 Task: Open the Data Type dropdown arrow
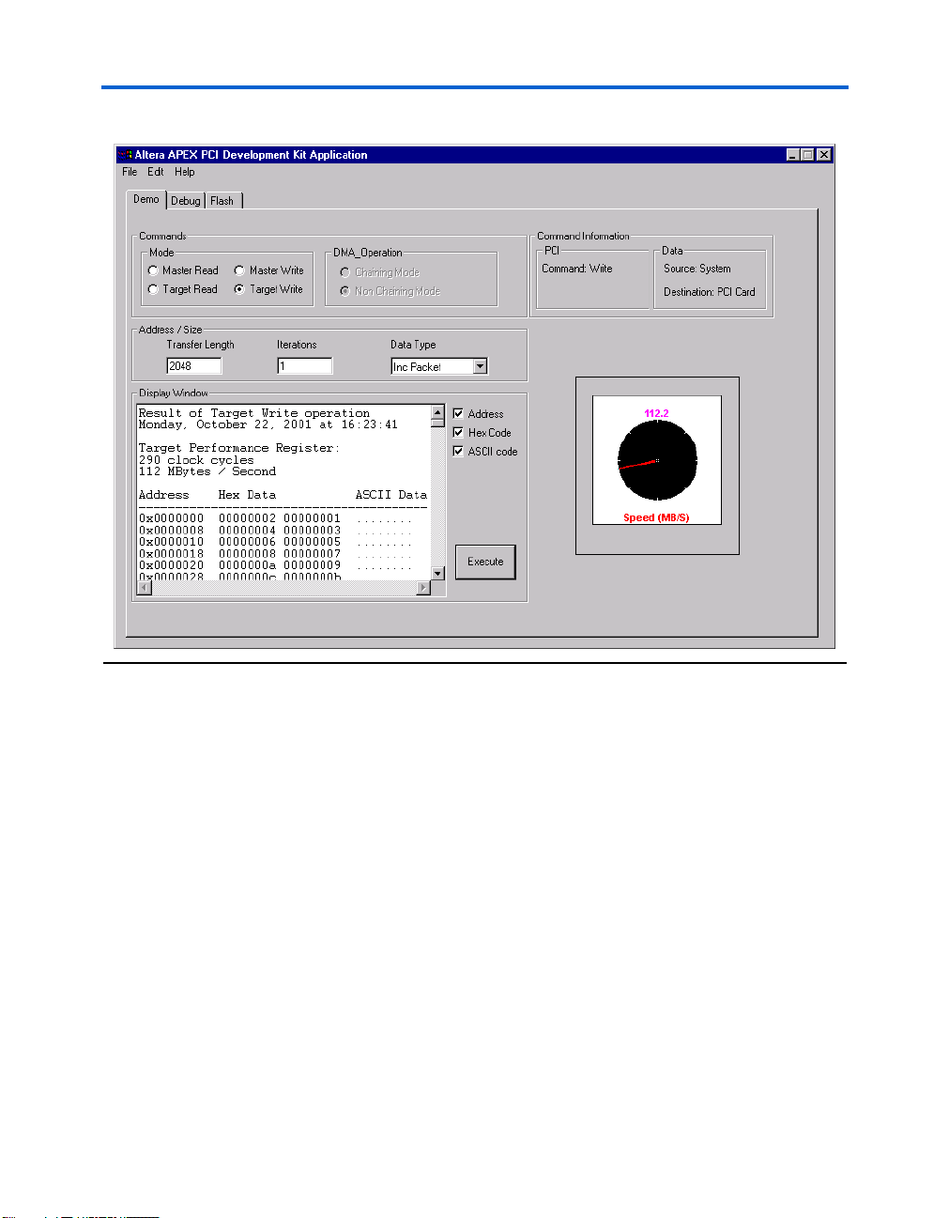tap(480, 366)
